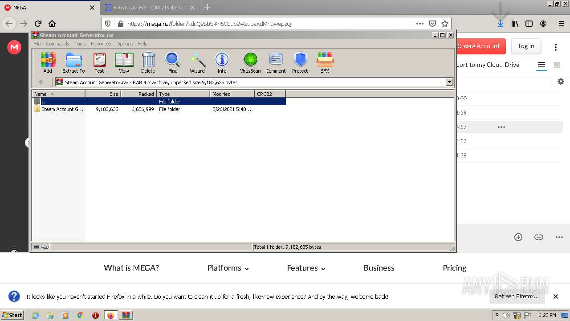The image size is (570, 321).
Task: Click the Pocket save icon in address bar
Action: tap(432, 24)
